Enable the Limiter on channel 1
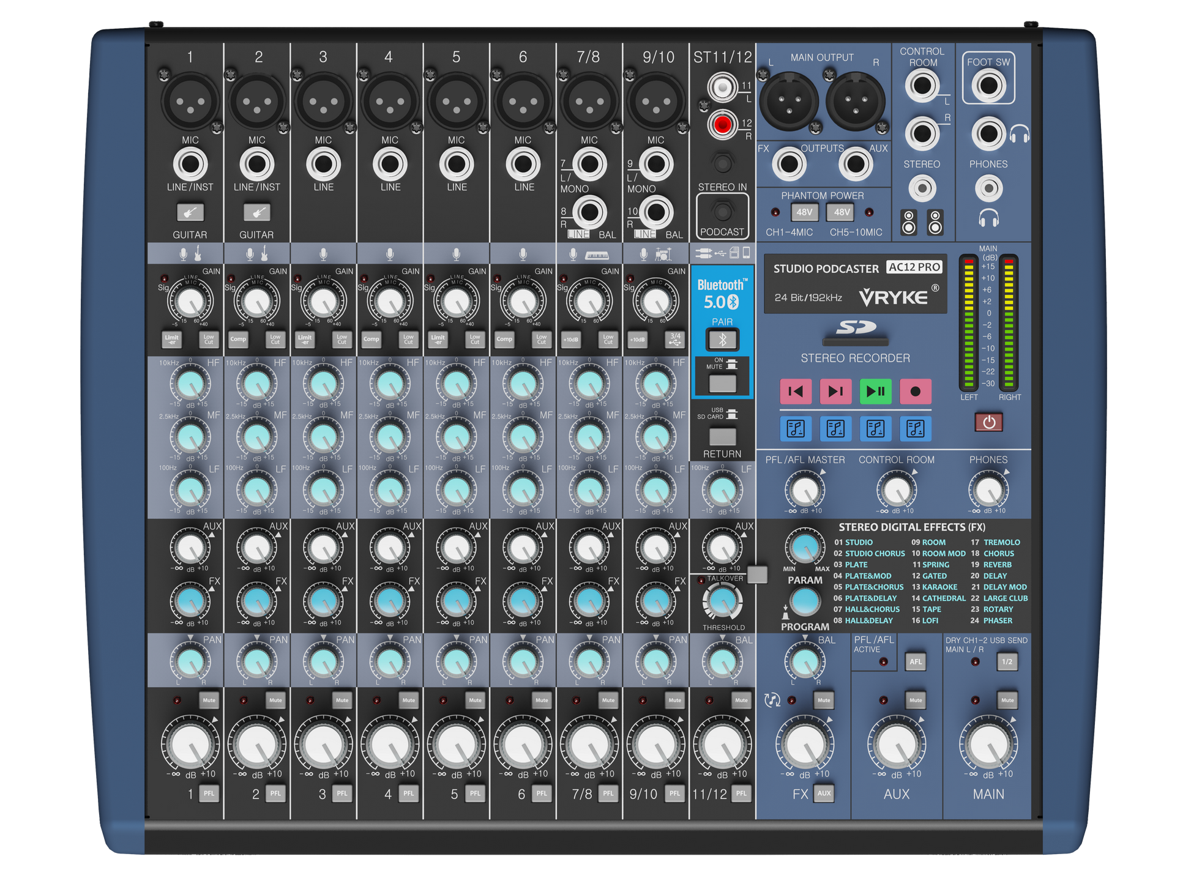1191x889 pixels. tap(172, 339)
